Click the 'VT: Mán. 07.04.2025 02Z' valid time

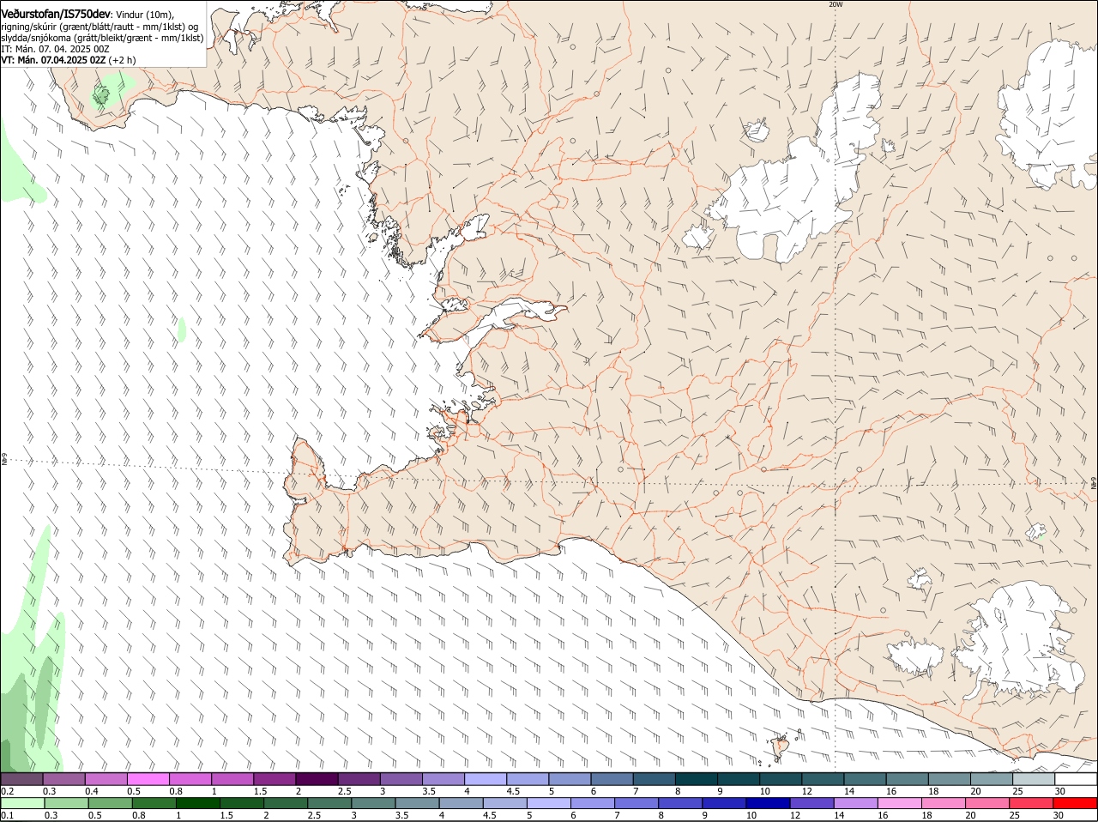pos(53,60)
